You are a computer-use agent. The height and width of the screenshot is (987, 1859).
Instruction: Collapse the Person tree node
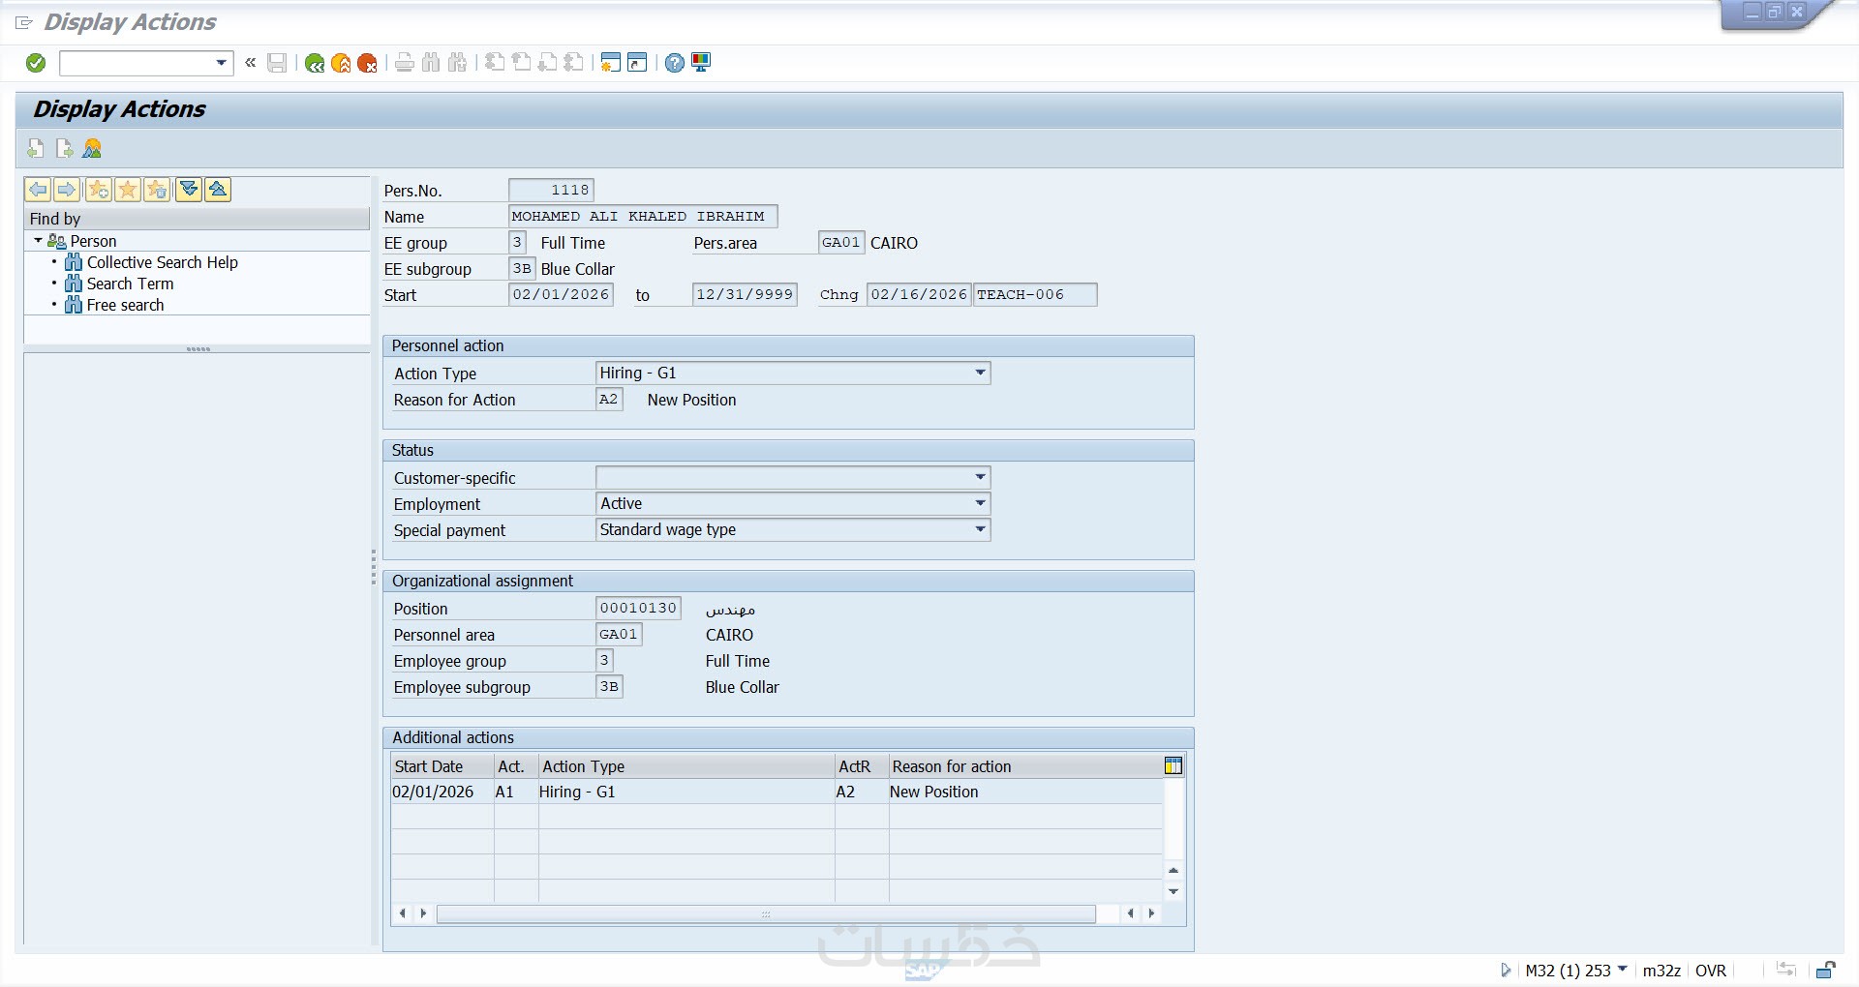click(38, 241)
